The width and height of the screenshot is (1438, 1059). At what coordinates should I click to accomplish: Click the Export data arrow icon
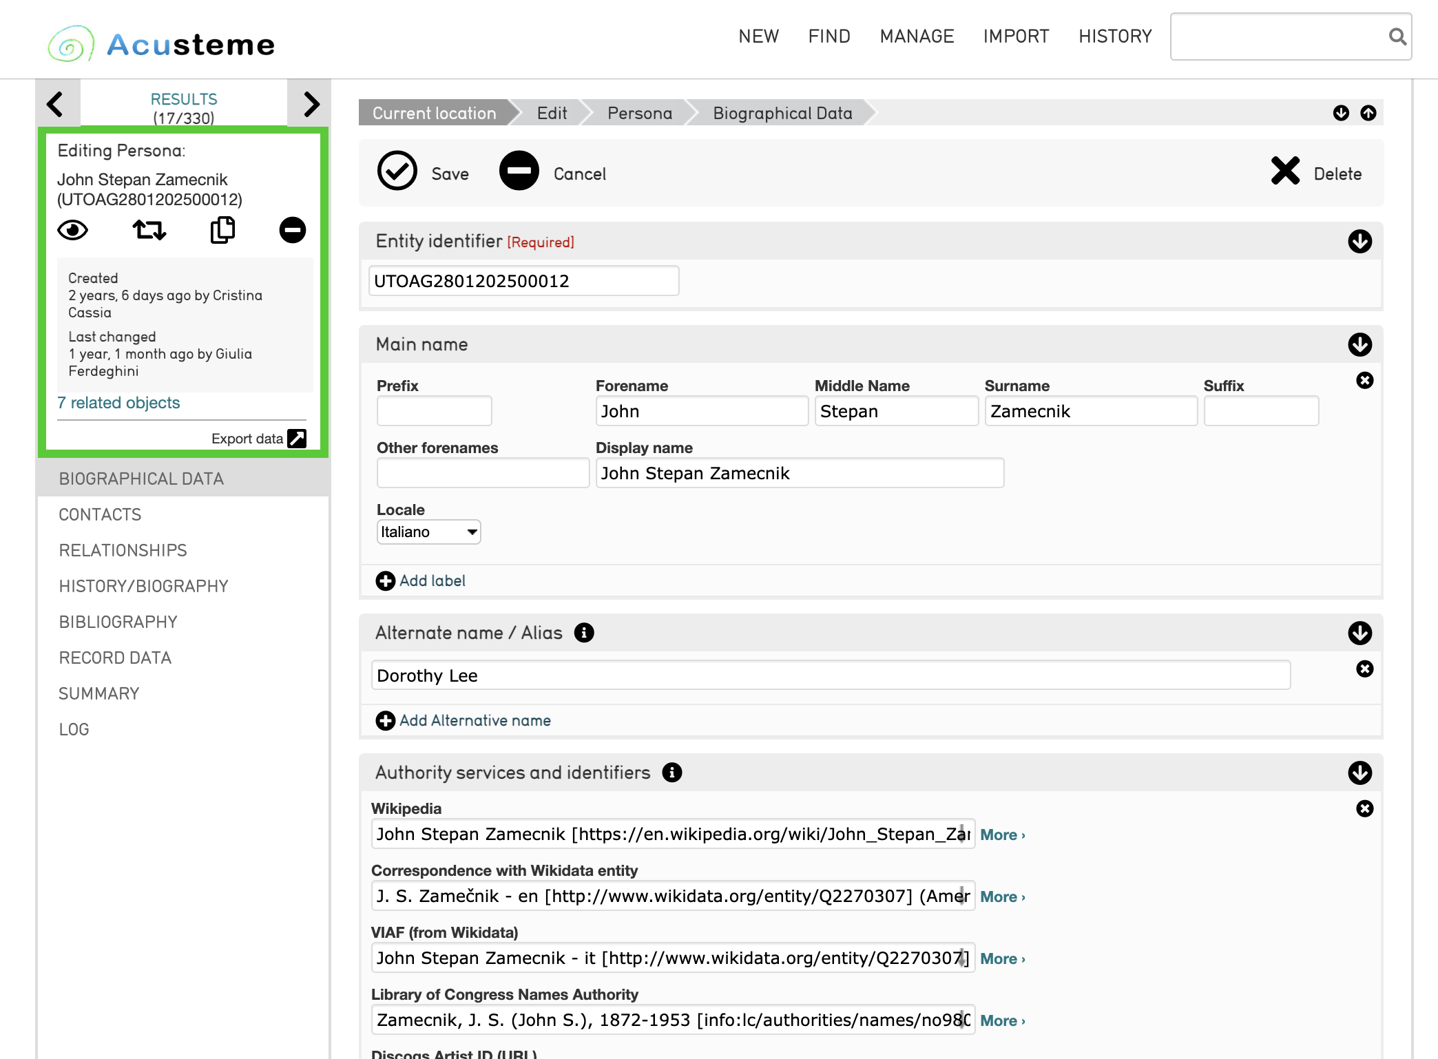297,439
